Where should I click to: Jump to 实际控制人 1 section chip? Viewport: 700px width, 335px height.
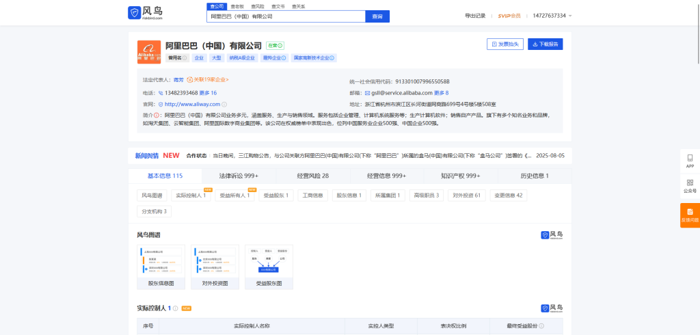click(191, 196)
